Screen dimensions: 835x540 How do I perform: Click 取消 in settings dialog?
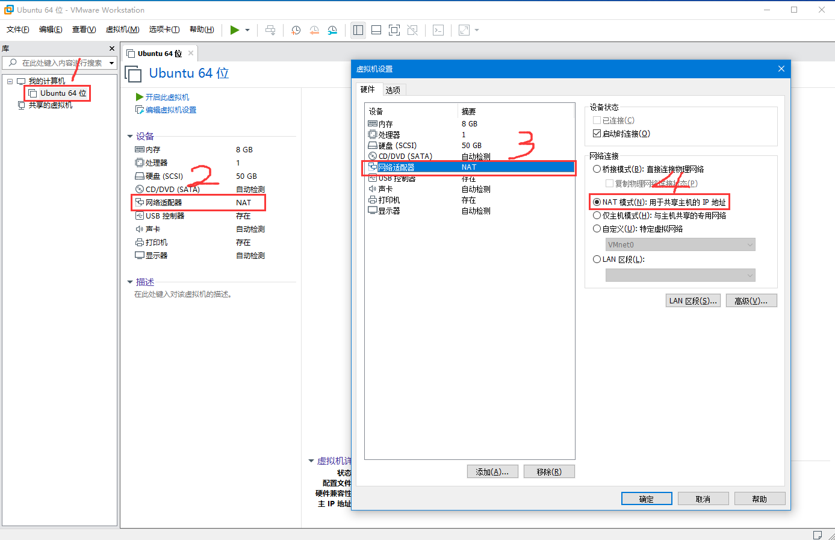pos(703,498)
